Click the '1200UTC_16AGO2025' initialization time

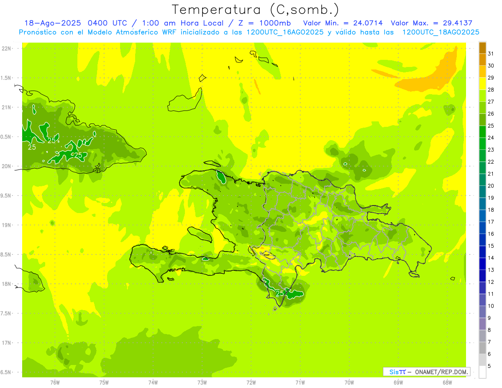tap(284, 32)
